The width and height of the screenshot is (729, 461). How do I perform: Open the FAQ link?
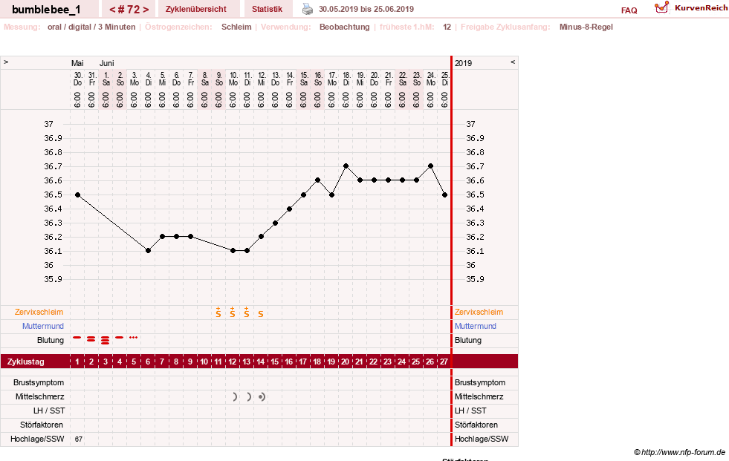click(x=629, y=10)
